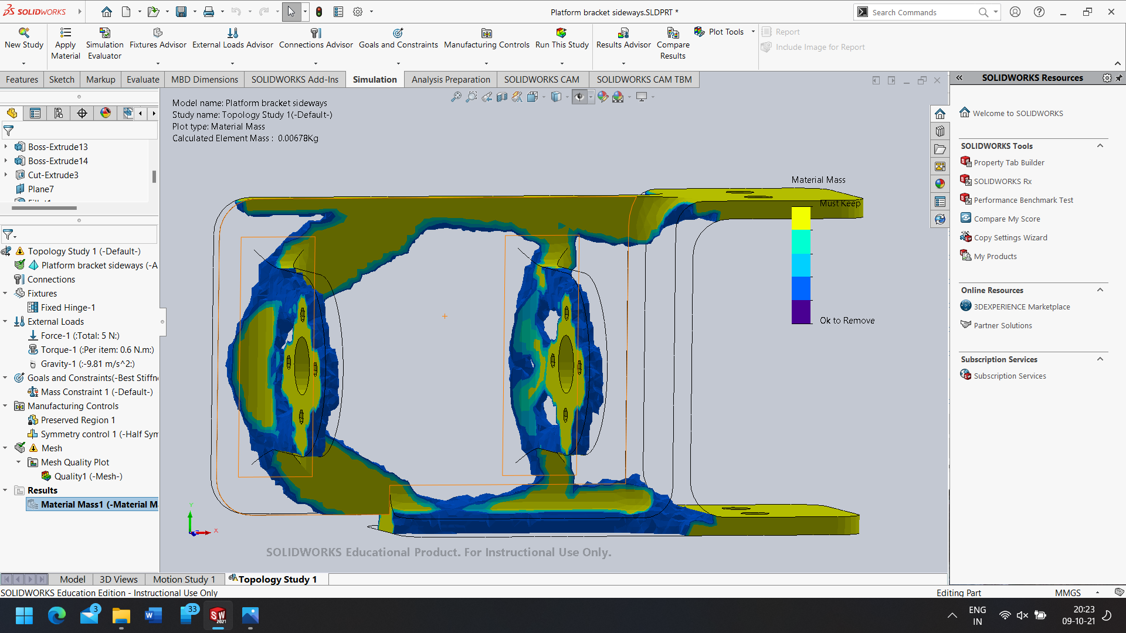
Task: Launch Simulation Evaluator
Action: tap(104, 43)
